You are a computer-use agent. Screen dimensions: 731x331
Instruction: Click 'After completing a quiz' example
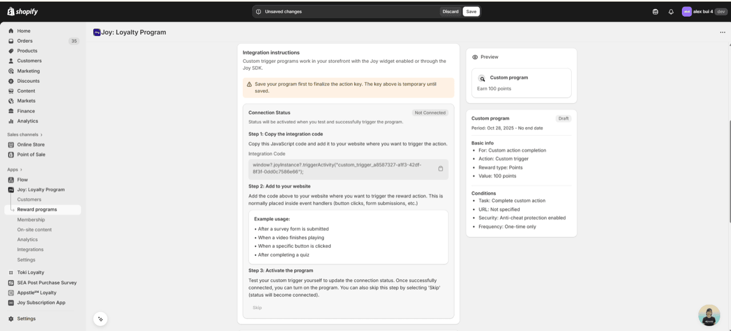pos(284,255)
